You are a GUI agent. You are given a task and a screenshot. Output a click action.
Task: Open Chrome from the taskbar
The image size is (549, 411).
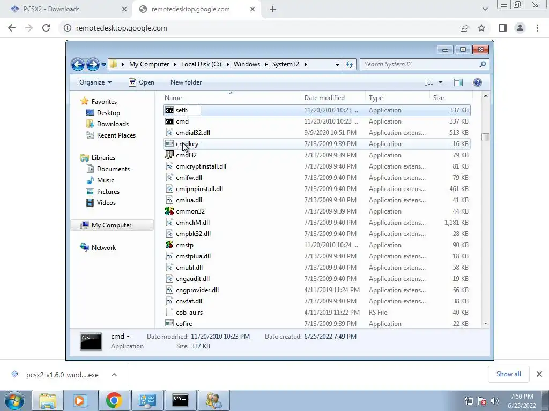pyautogui.click(x=114, y=400)
